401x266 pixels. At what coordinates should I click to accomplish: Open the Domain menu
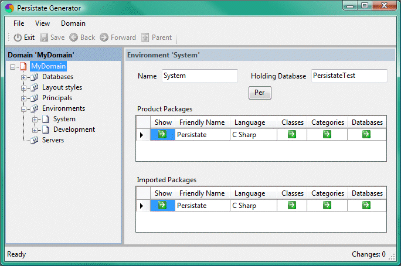point(73,23)
